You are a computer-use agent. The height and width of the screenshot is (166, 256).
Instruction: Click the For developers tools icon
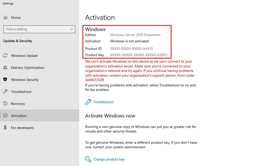click(x=5, y=127)
